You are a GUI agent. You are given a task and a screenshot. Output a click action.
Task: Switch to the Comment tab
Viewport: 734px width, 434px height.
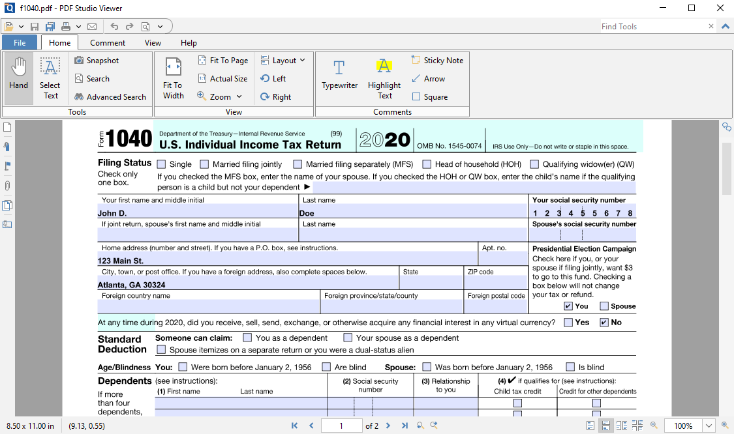(x=108, y=42)
